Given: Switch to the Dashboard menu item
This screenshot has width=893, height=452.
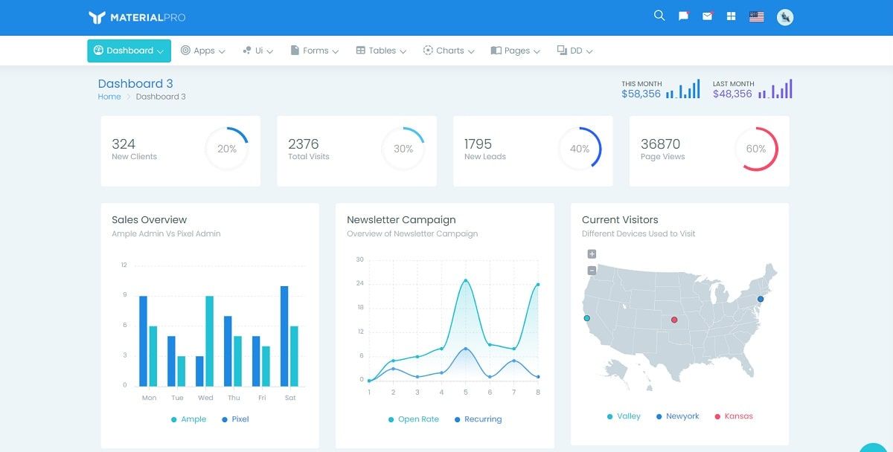Looking at the screenshot, I should (128, 50).
